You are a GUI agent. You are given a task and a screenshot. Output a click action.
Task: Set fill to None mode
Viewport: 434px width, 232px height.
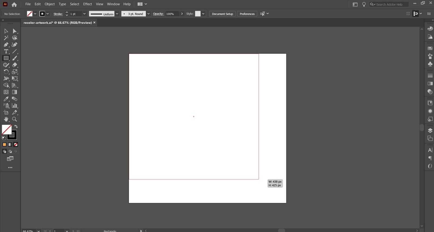16,145
